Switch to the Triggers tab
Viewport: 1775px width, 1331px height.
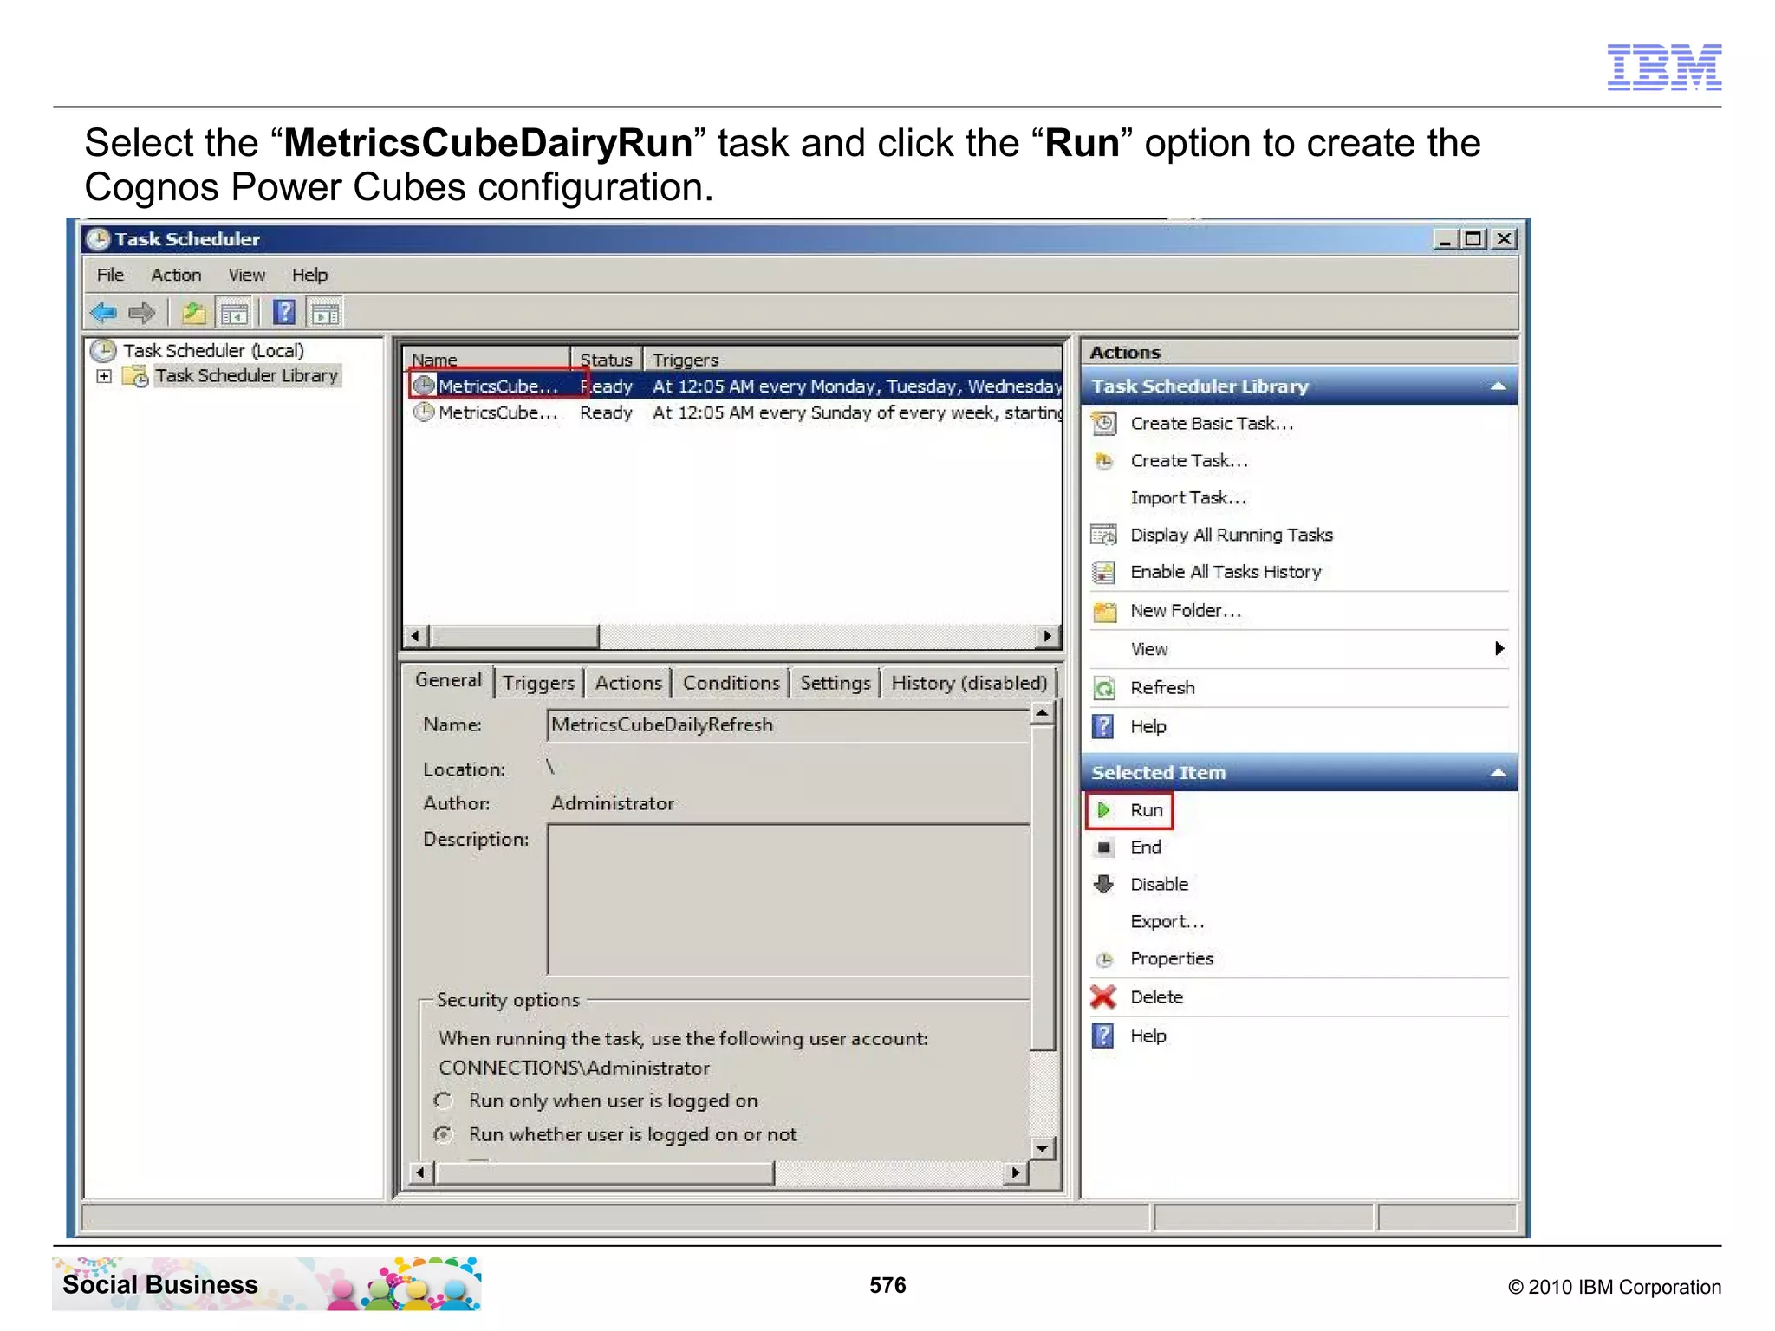(x=538, y=683)
